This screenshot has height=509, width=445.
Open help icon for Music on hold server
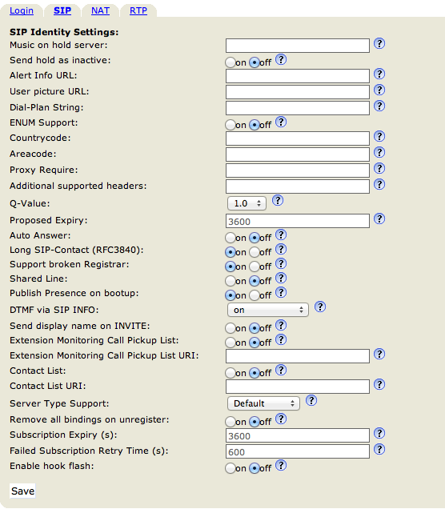click(379, 43)
